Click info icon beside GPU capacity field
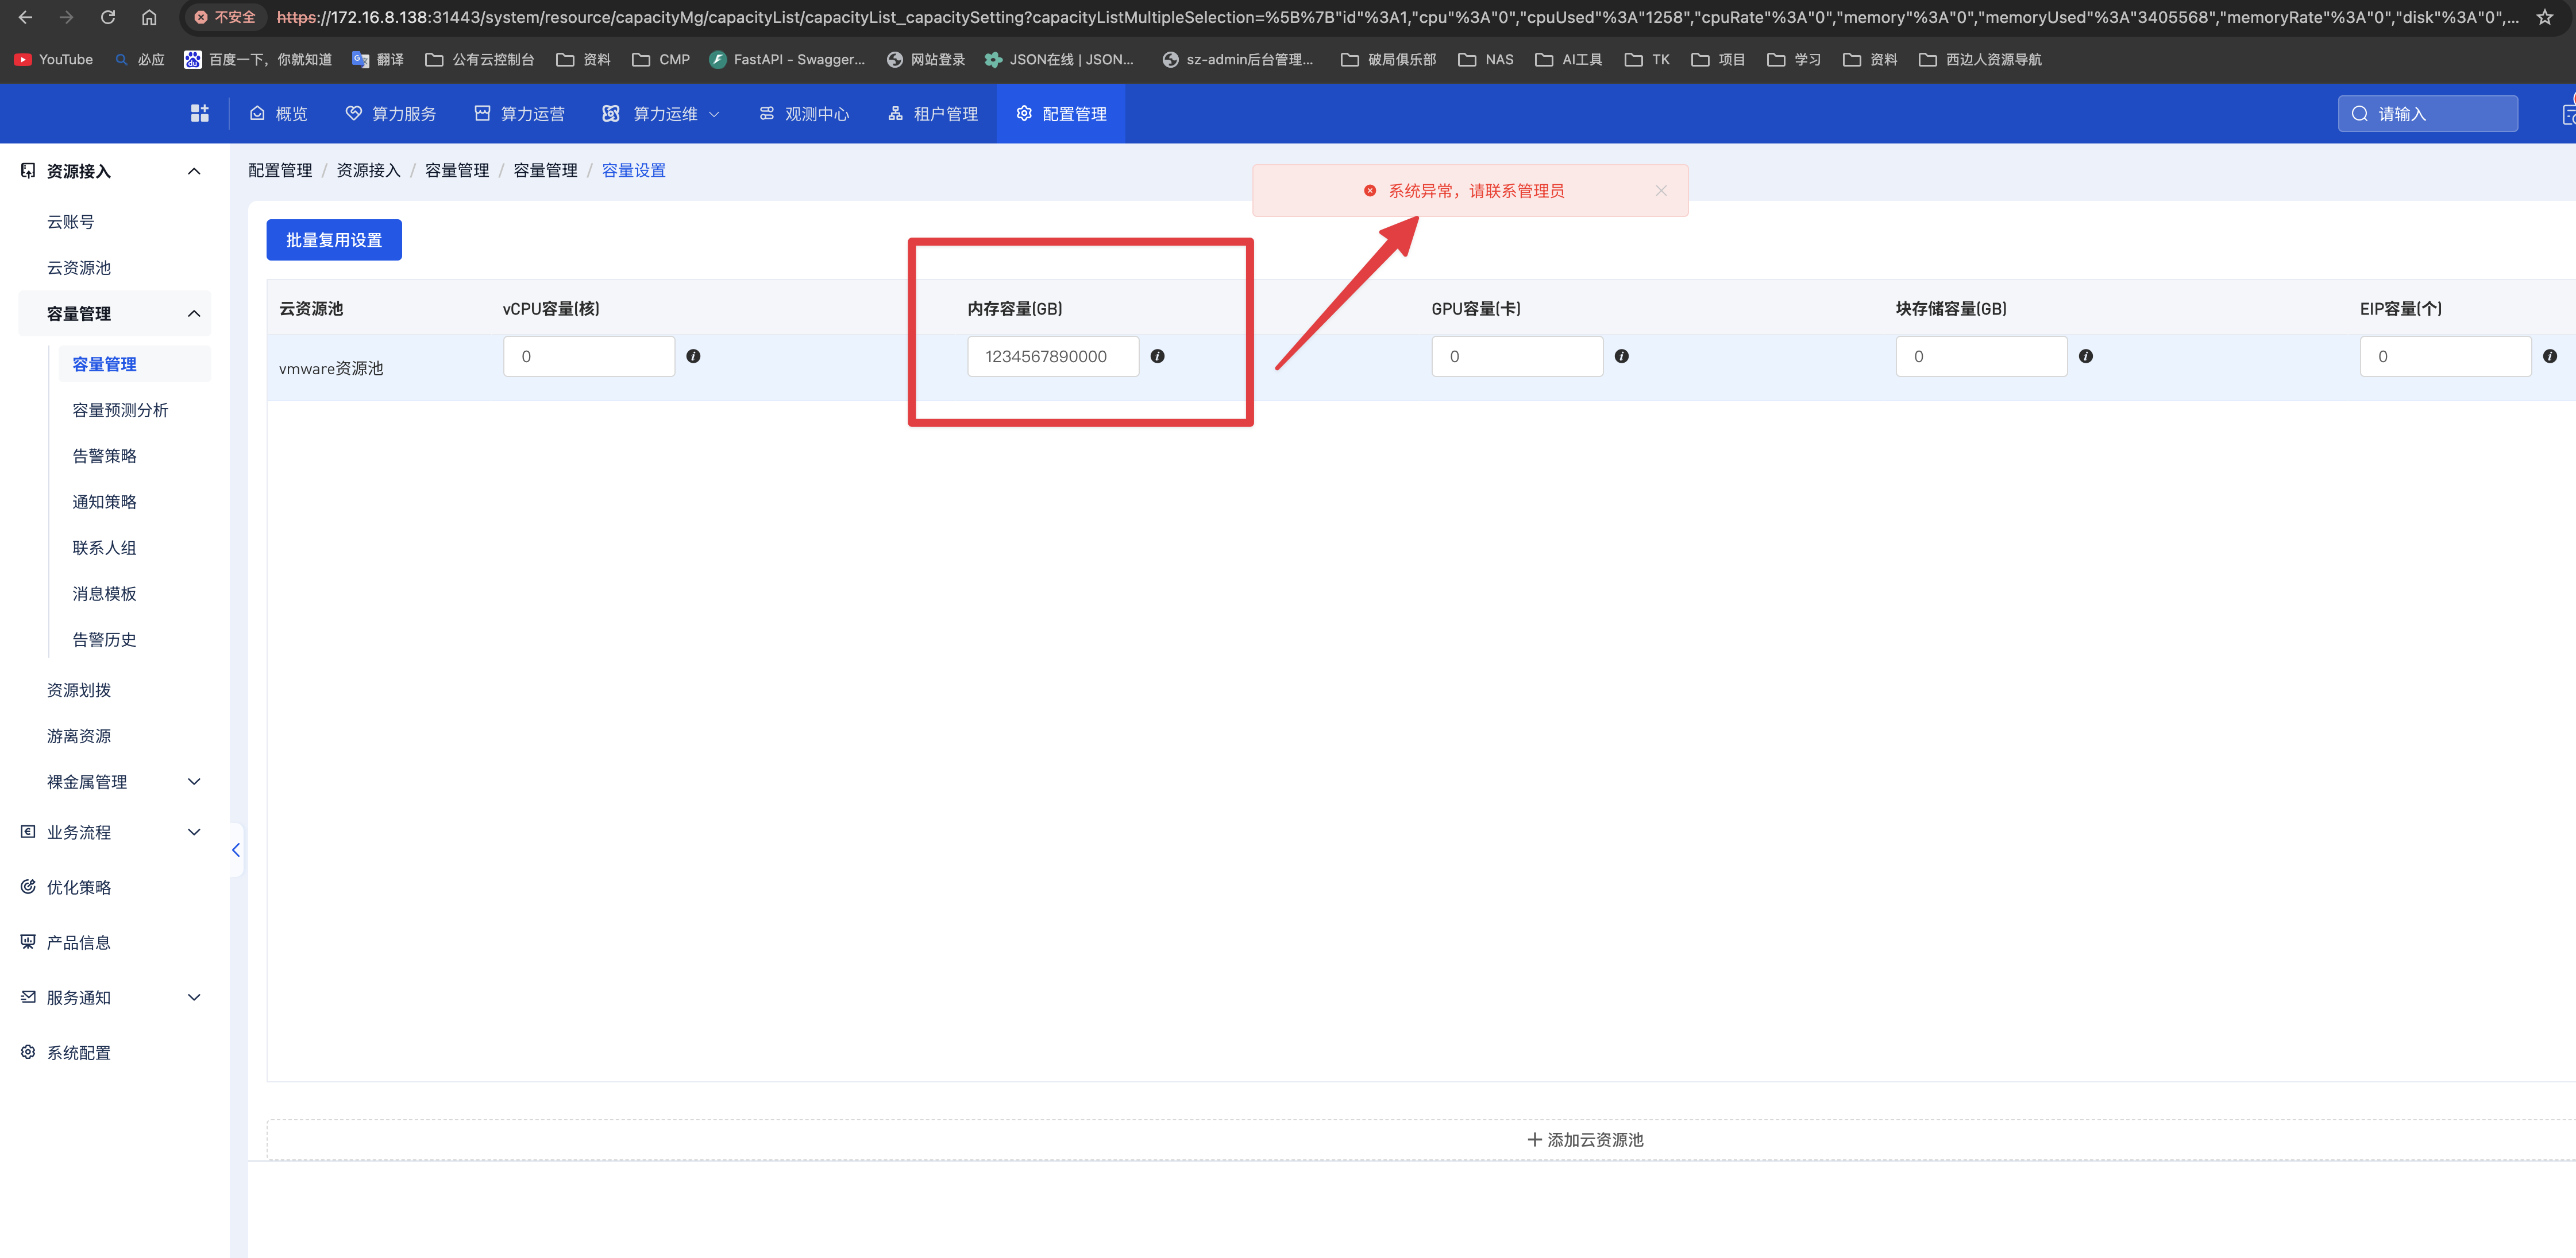 click(1621, 356)
